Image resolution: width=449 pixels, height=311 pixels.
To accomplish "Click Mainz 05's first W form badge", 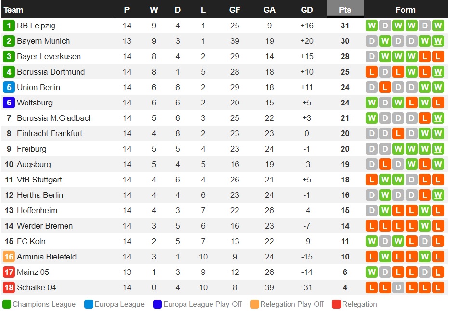I will 372,272.
